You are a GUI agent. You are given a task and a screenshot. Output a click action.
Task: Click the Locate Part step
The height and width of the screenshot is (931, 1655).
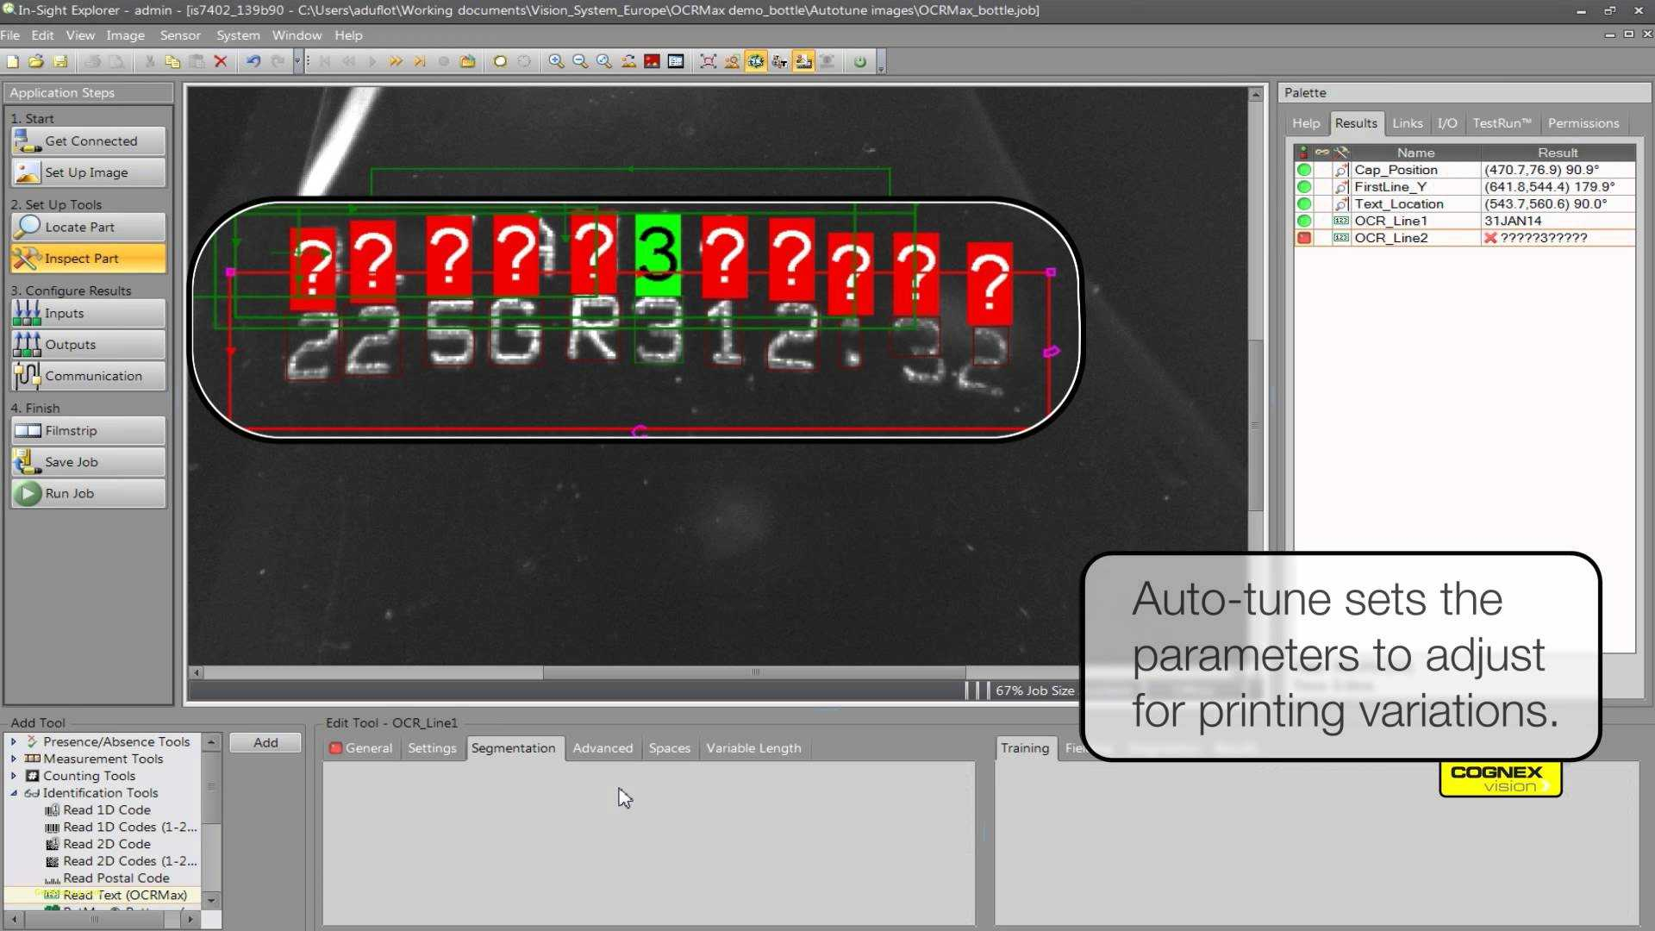tap(88, 227)
